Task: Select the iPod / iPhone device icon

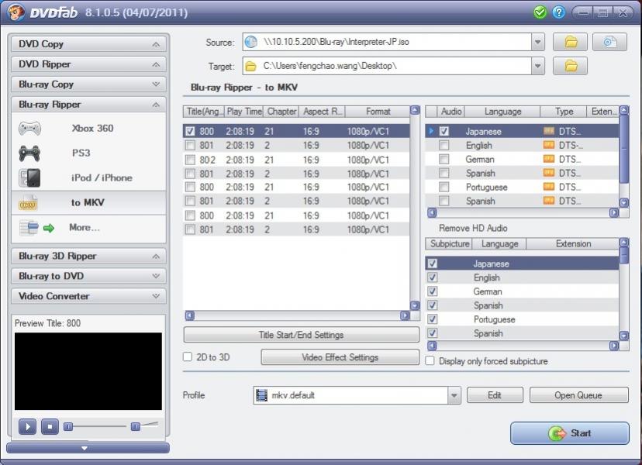Action: pyautogui.click(x=29, y=178)
